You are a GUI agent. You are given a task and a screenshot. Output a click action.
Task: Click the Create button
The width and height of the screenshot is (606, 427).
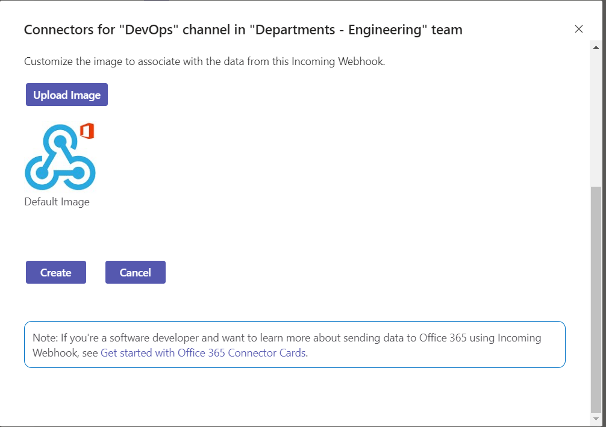click(x=55, y=272)
